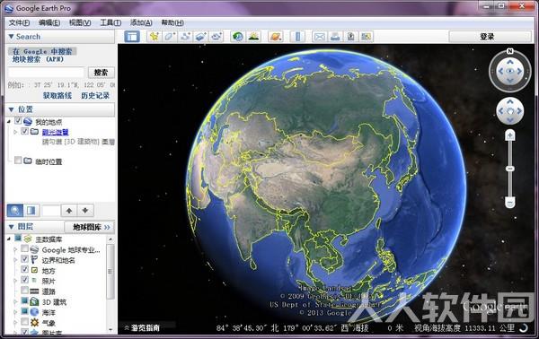
Task: Click the 搜索 button
Action: tap(101, 73)
